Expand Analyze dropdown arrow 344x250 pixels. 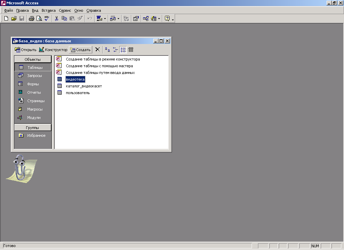point(119,19)
